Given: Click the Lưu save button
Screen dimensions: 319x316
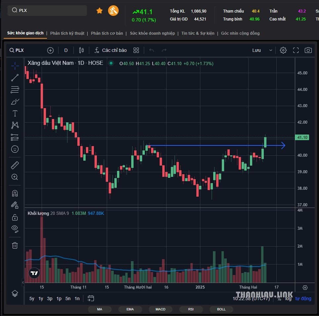Looking at the screenshot, I should [x=257, y=50].
